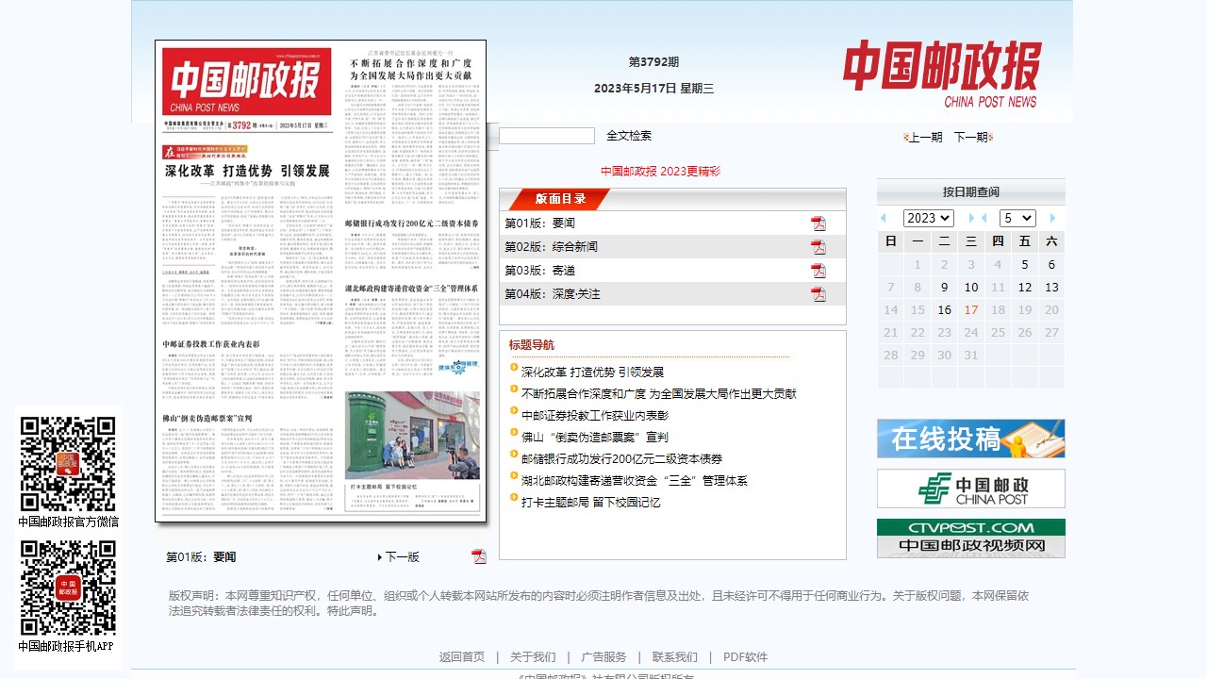Click the 返回首页 footer link
1207x679 pixels.
point(461,657)
